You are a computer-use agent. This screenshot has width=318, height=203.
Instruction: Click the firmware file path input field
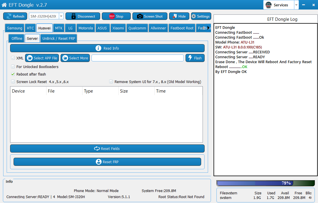coord(137,58)
